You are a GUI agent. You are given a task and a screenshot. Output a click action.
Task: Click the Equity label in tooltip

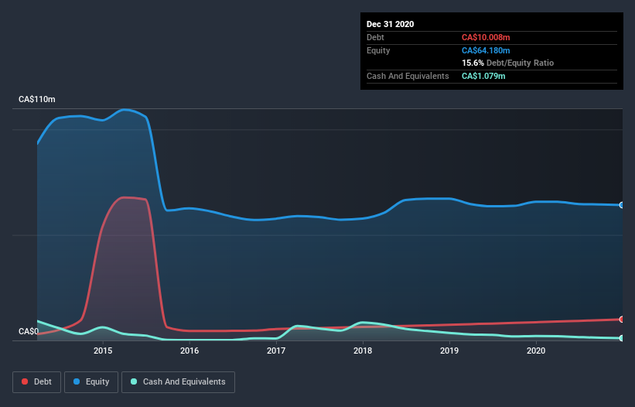pos(378,50)
